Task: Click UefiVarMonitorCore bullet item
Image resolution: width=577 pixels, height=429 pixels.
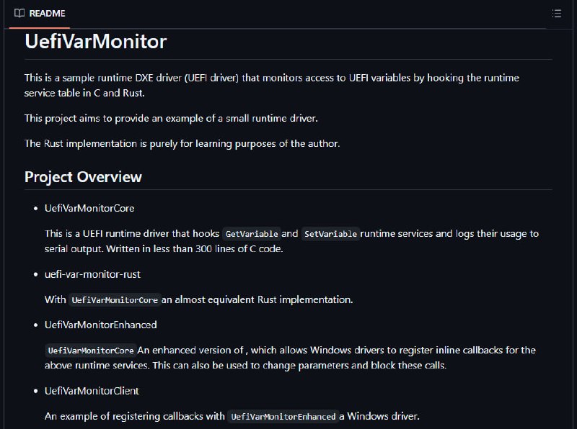Action: [x=89, y=208]
